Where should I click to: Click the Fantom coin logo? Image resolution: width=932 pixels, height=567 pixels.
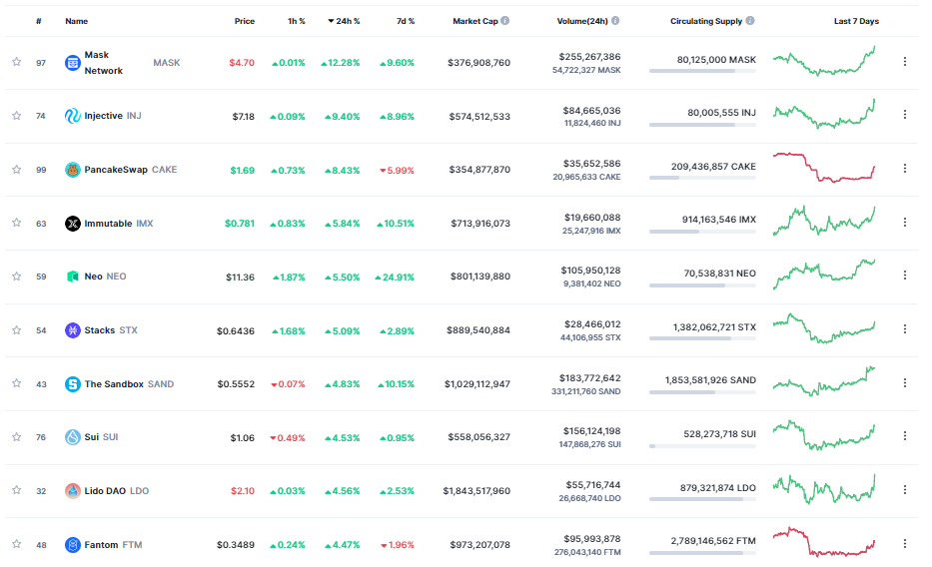click(73, 544)
